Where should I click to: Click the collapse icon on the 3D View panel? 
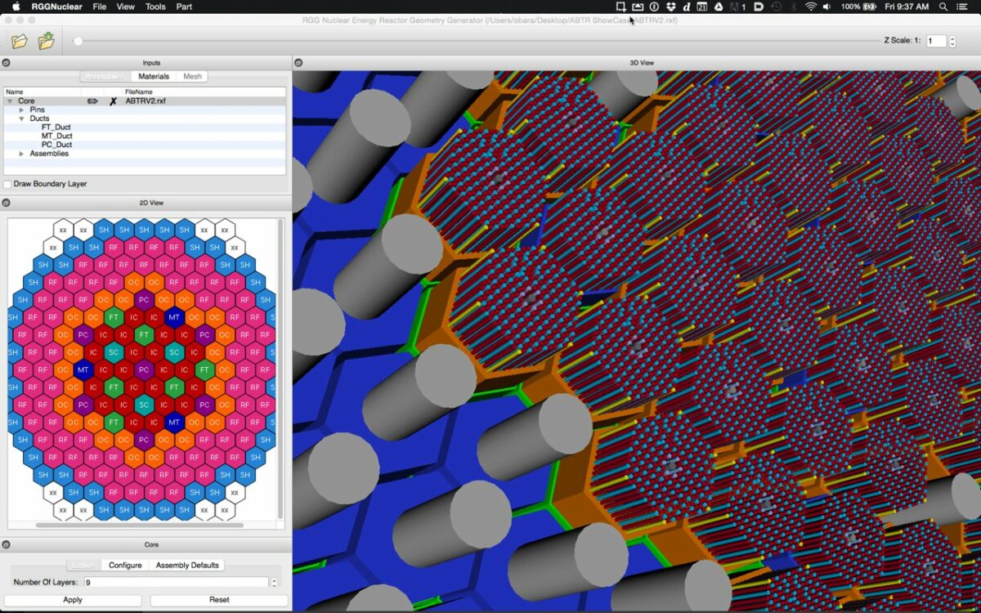click(298, 62)
